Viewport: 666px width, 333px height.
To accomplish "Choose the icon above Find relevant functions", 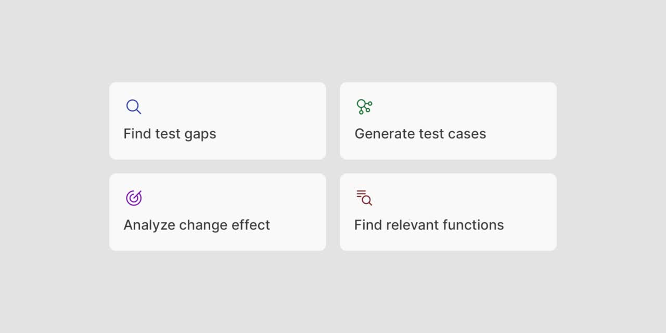I will (364, 198).
